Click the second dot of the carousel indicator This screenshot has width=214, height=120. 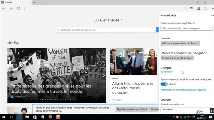click(43, 100)
